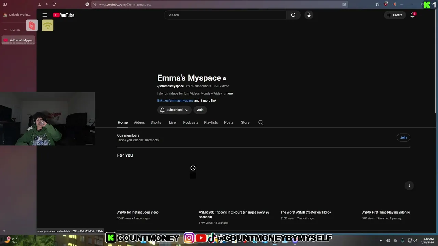
Task: Open 'The Worst ASMR Creator on TikTok'
Action: 306,212
